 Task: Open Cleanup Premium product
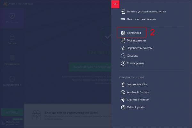(138, 100)
